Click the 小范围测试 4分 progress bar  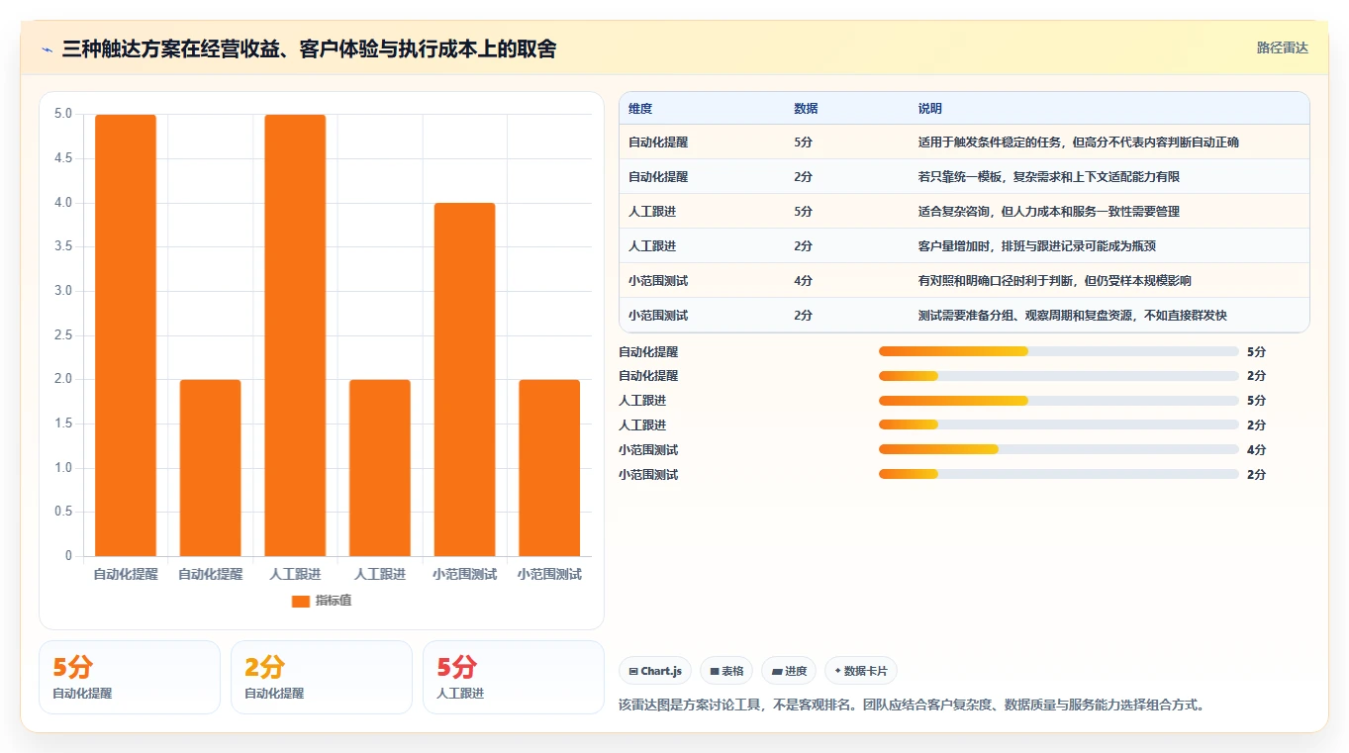1059,450
